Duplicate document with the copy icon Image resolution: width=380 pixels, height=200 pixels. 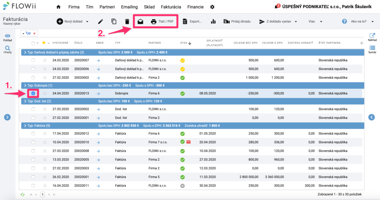[114, 21]
